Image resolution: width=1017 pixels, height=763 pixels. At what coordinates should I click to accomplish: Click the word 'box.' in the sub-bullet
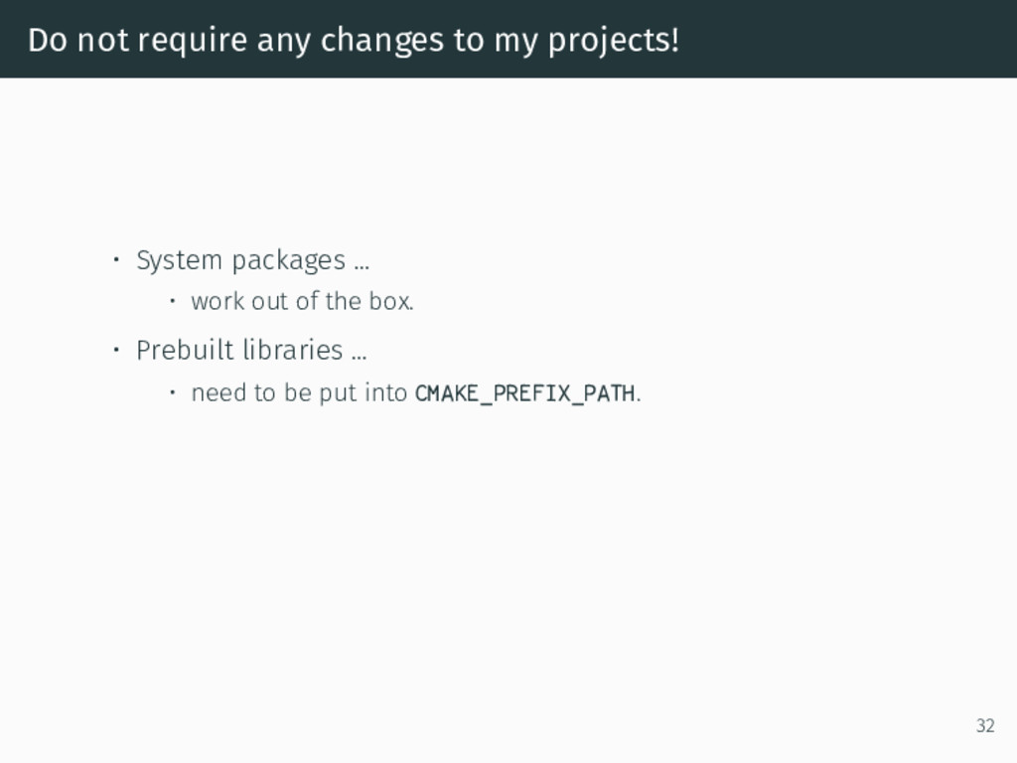click(391, 301)
